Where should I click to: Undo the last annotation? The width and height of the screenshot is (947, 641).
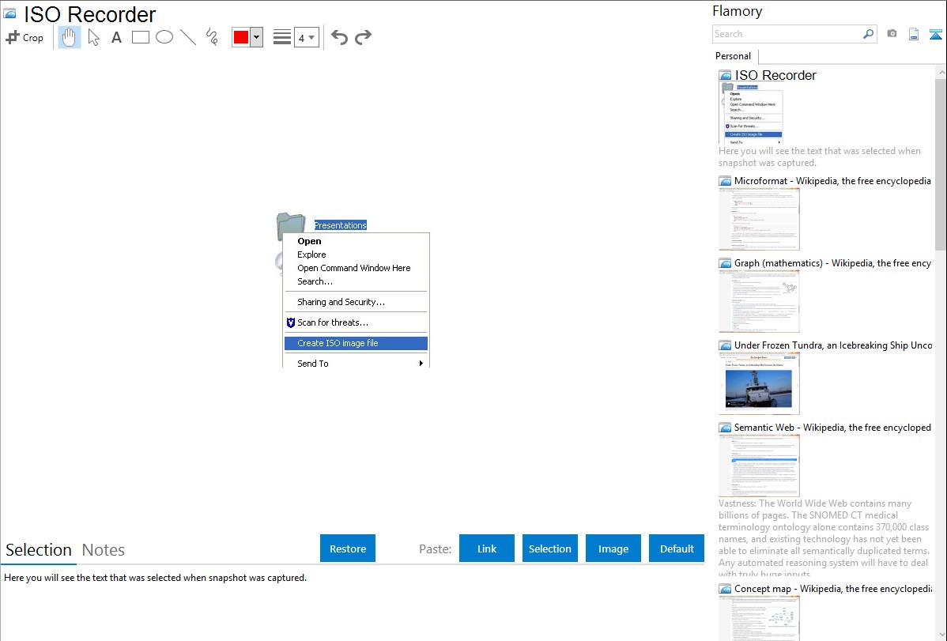[x=339, y=37]
